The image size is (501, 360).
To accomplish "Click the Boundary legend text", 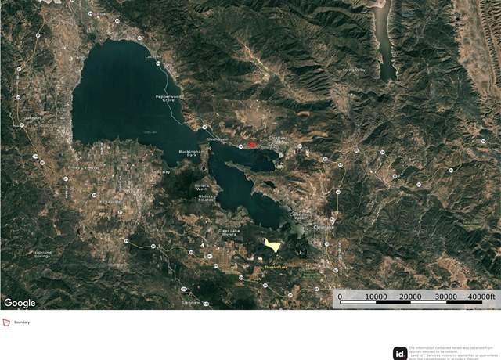I will (x=22, y=322).
